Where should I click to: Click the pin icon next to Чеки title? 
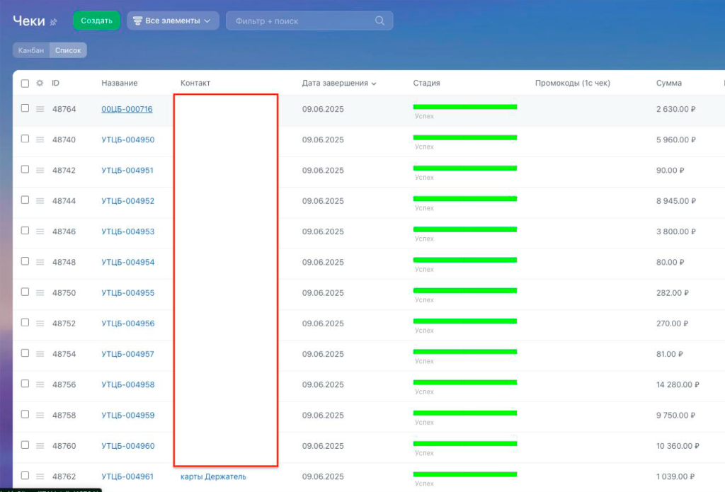click(53, 22)
